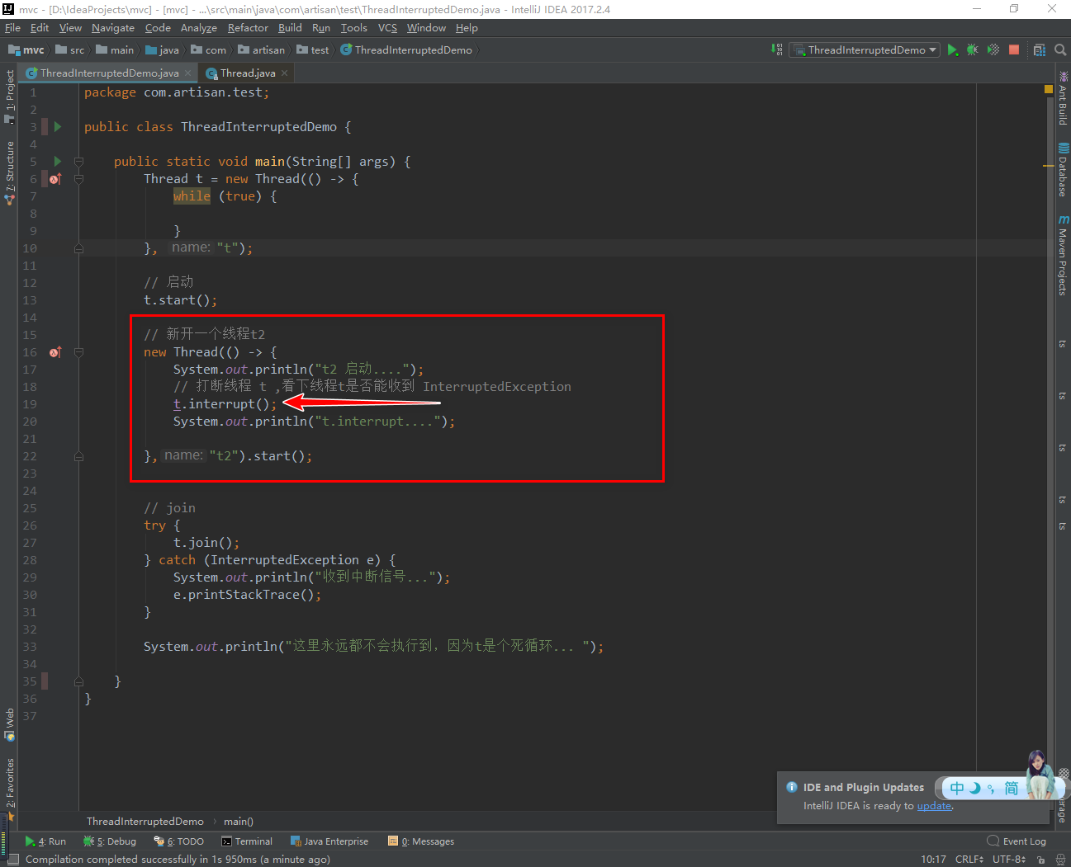Click artisan folder in navigation bar

262,49
